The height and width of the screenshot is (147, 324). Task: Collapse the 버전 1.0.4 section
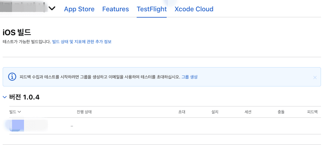[5, 97]
